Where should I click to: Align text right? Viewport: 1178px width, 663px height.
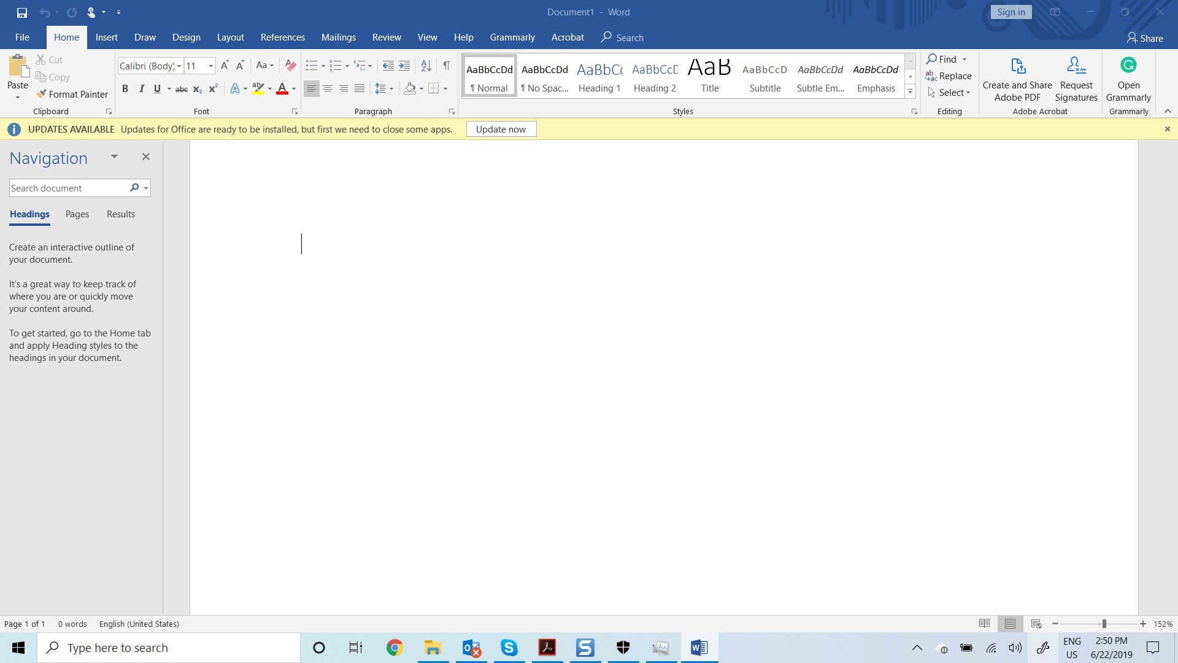coord(344,89)
